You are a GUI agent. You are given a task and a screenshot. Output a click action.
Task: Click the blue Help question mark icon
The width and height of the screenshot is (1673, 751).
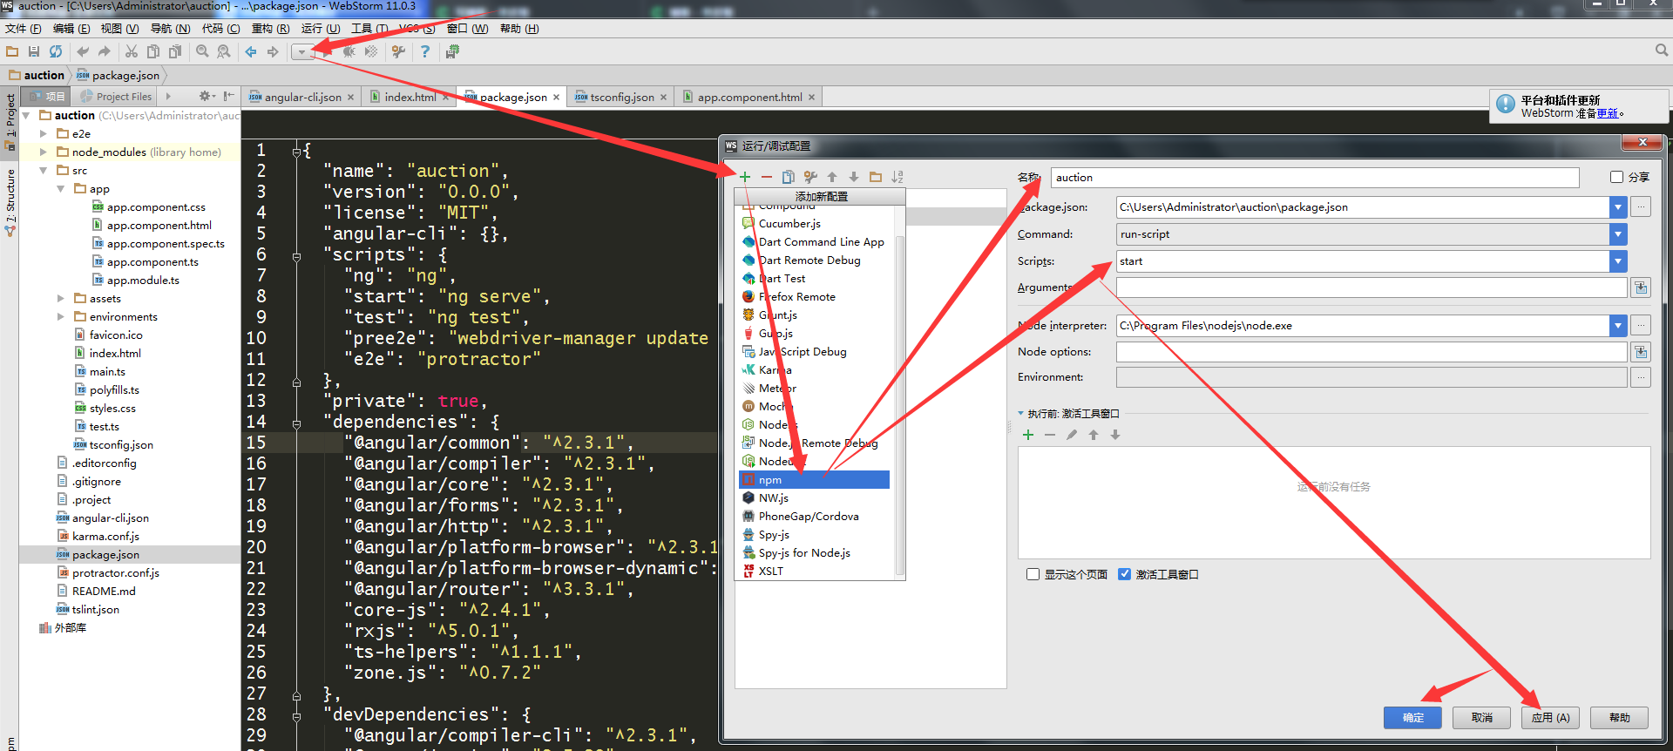click(425, 51)
